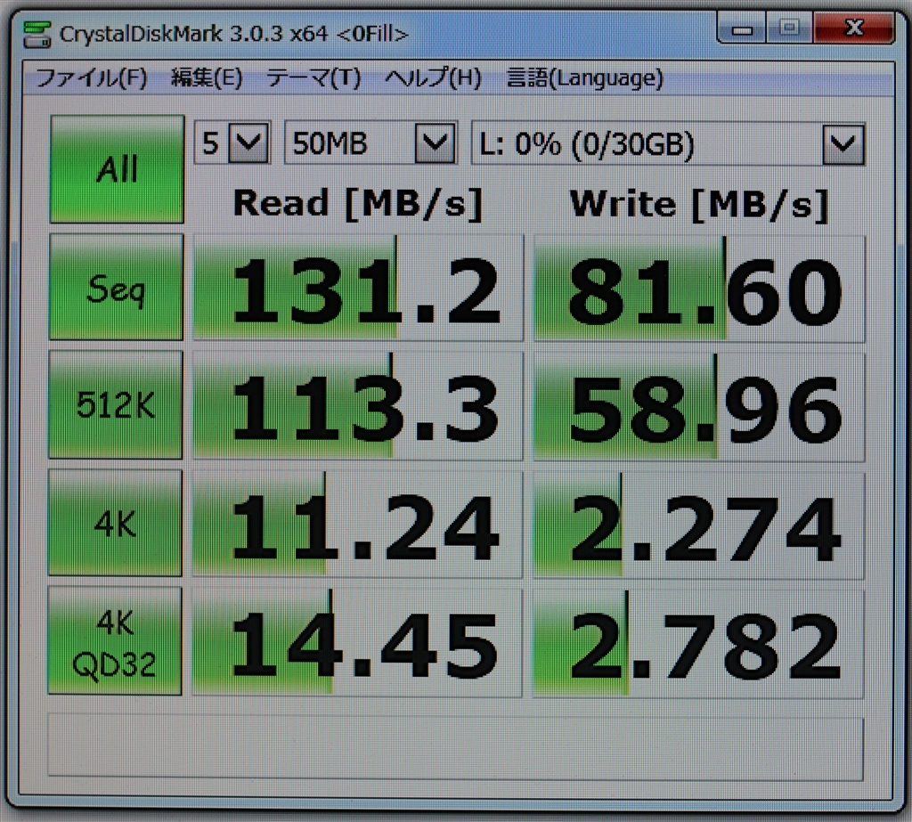Start the Seq benchmark test
Viewport: 912px width, 822px height.
(117, 287)
